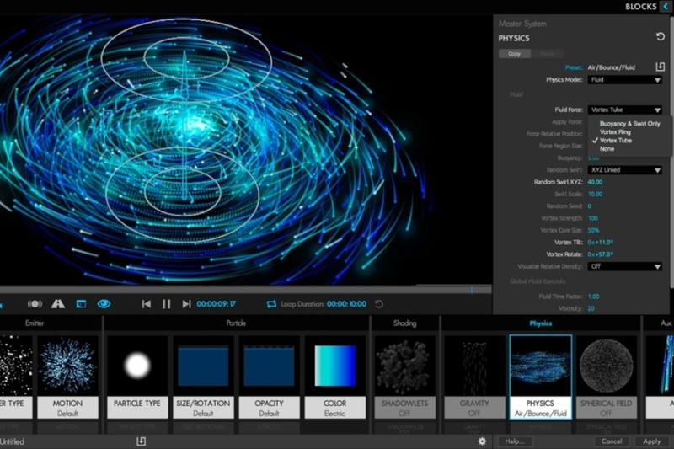
Task: Select the PARTICLE TYPE block thumbnail
Action: 137,377
